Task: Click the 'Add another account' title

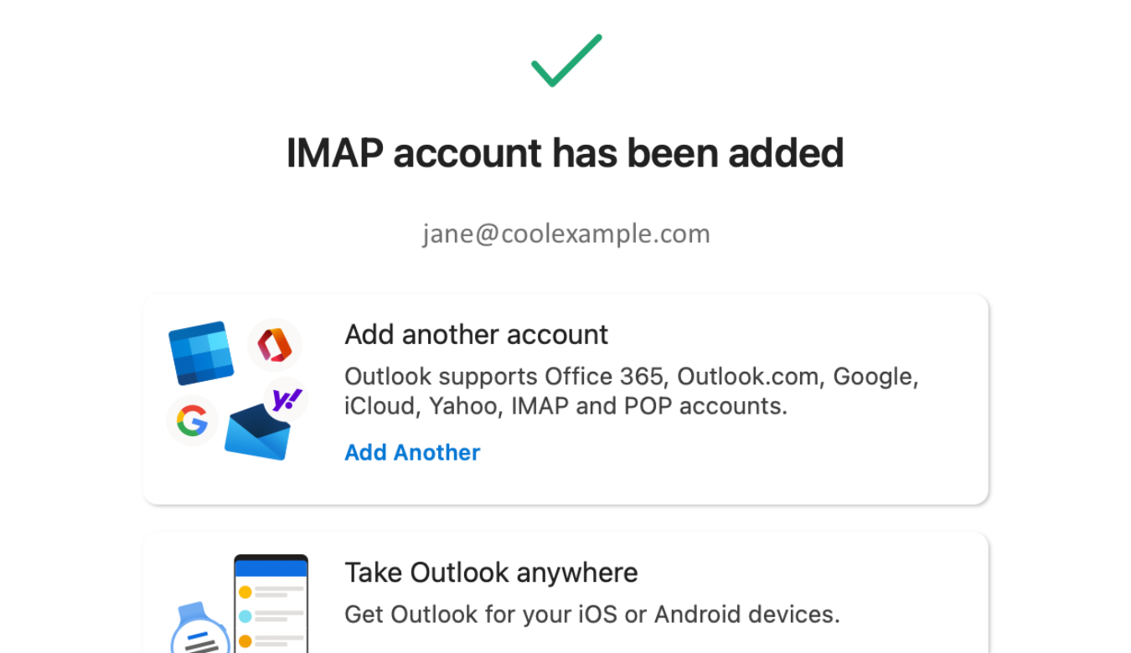Action: click(x=476, y=335)
